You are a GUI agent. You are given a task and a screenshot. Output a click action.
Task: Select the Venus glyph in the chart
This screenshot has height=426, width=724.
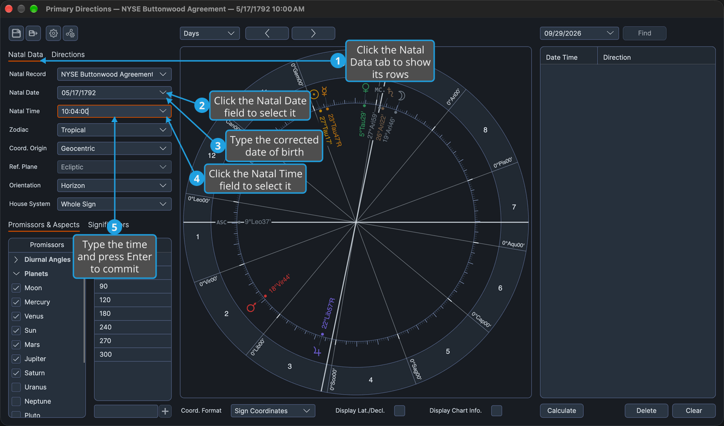click(x=366, y=88)
